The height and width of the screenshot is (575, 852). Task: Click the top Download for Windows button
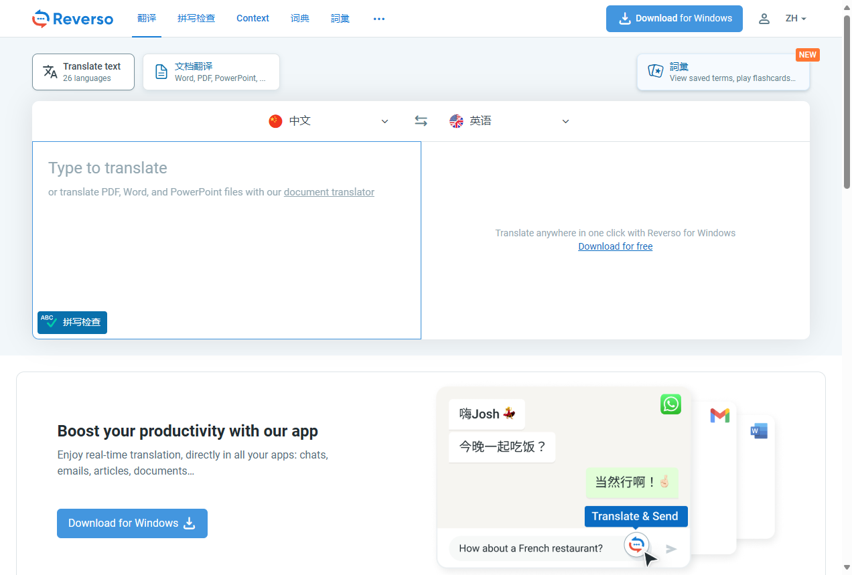[674, 19]
